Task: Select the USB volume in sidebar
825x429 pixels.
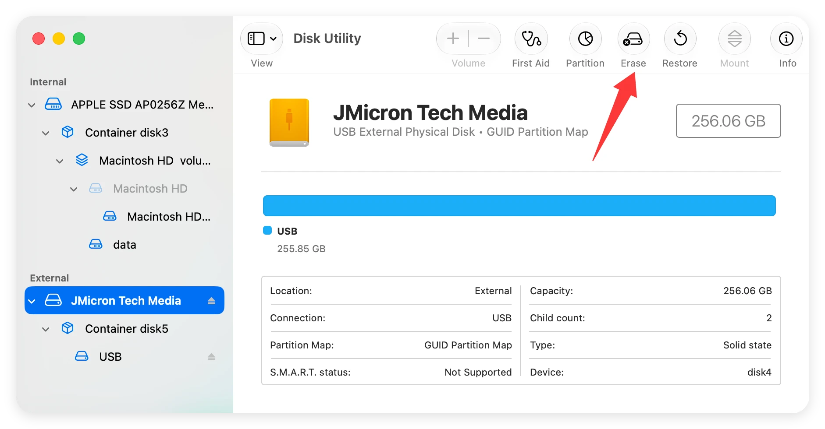Action: pos(124,357)
